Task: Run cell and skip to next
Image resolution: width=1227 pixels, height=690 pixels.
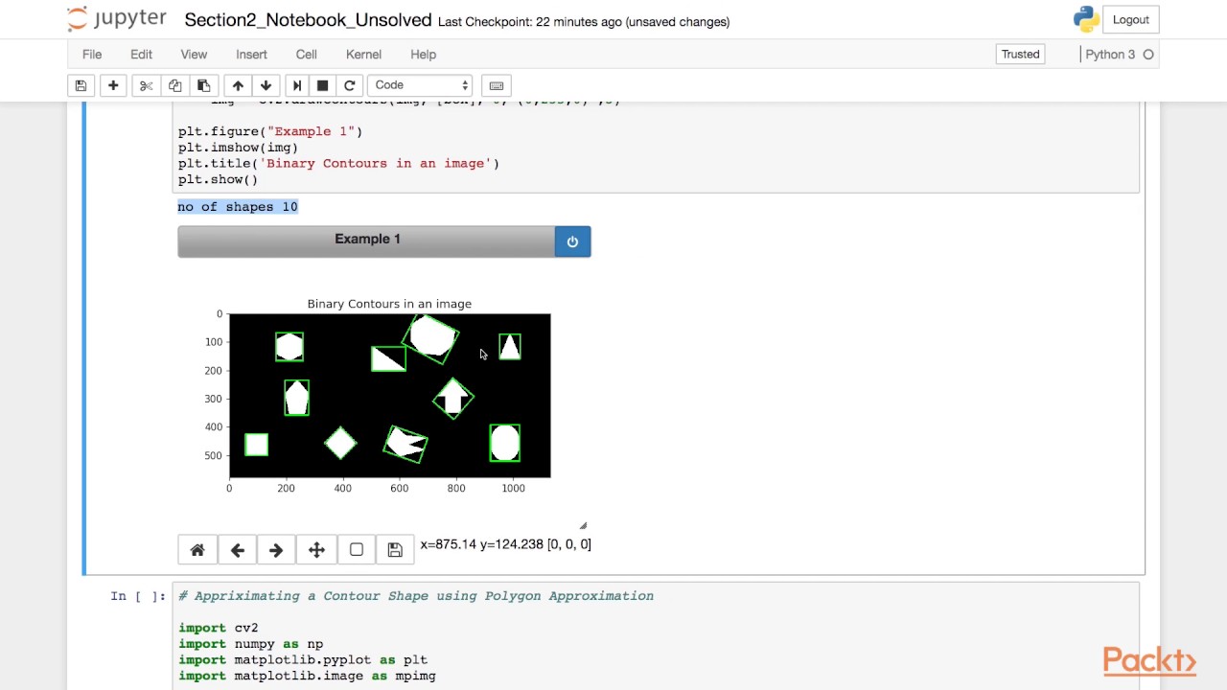Action: [296, 85]
